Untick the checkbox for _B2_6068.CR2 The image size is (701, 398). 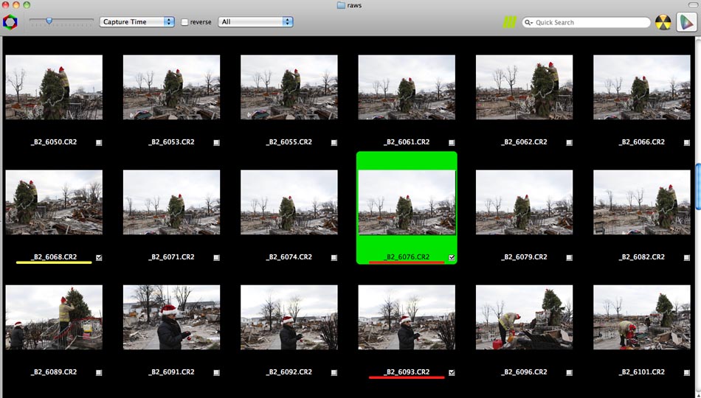coord(99,257)
